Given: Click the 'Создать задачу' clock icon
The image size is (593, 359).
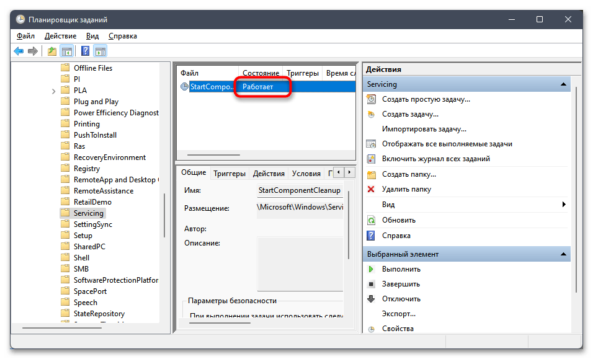Looking at the screenshot, I should coord(372,114).
